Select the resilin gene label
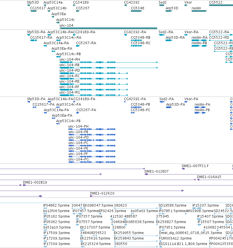Screen dimensions: 233x248 tap(196, 8)
